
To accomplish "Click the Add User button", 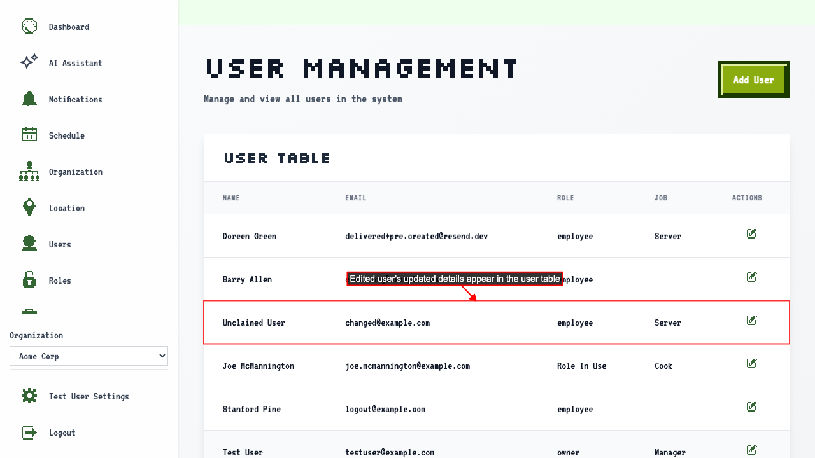I will [754, 80].
